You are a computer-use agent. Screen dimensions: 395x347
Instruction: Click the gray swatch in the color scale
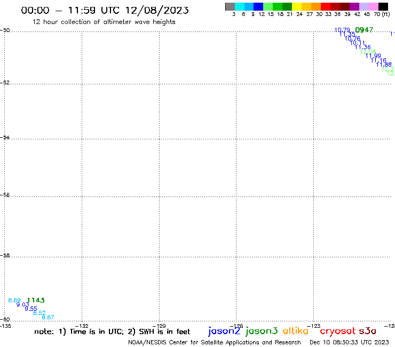[230, 6]
